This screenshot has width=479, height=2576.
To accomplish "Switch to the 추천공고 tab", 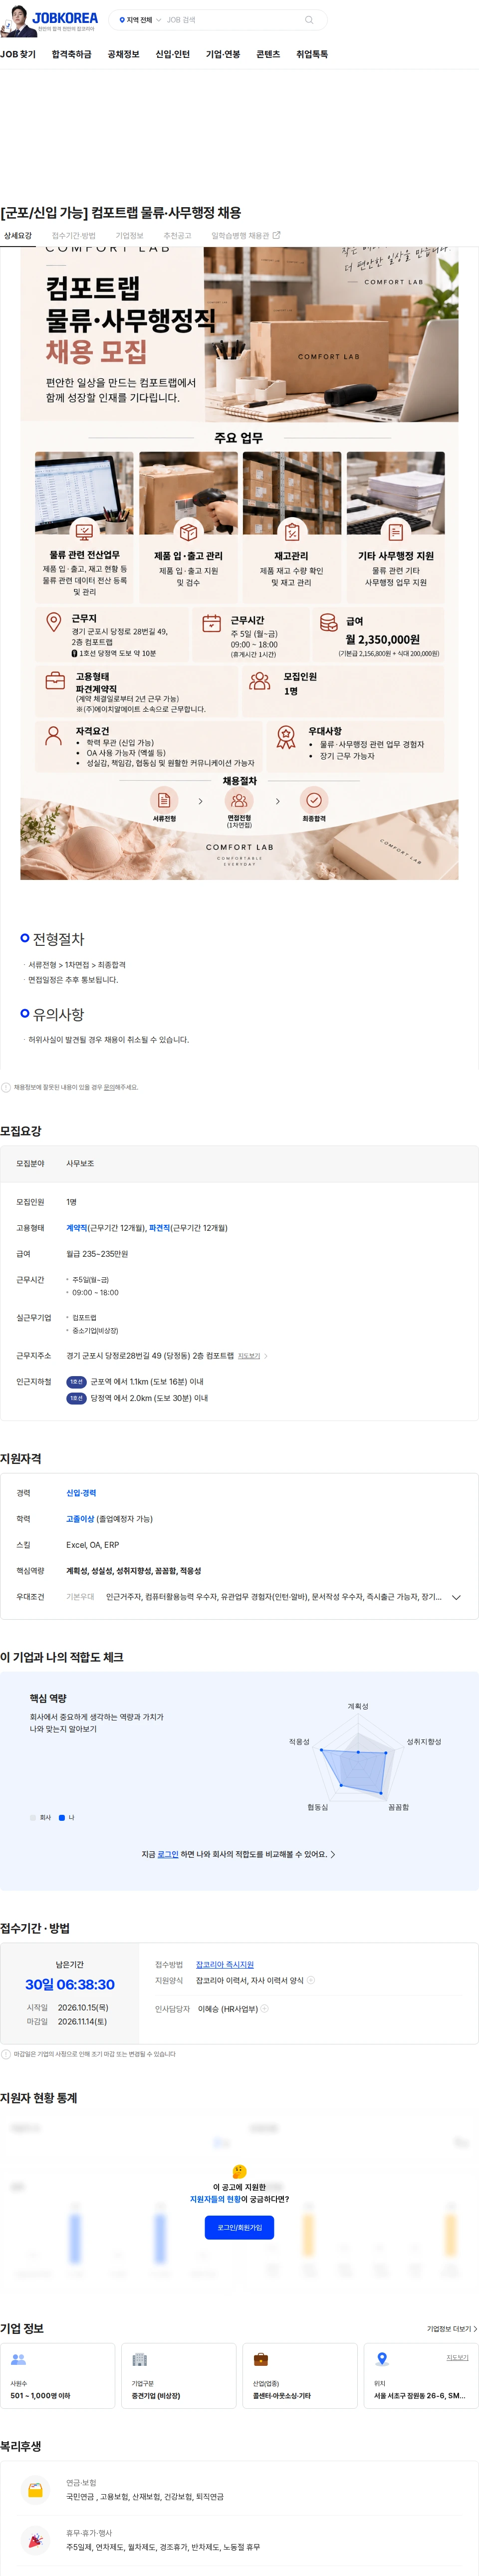I will (177, 236).
